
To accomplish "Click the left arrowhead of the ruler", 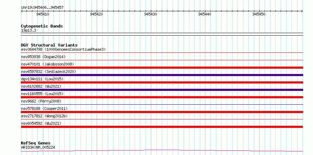I will tap(22, 11).
